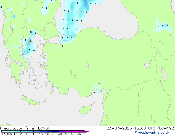
Task: Click the arrow tip beyond 50 on legend
Action: coord(87,131)
